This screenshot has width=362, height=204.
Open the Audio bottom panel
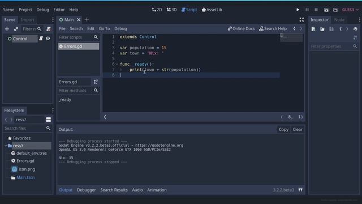[137, 190]
